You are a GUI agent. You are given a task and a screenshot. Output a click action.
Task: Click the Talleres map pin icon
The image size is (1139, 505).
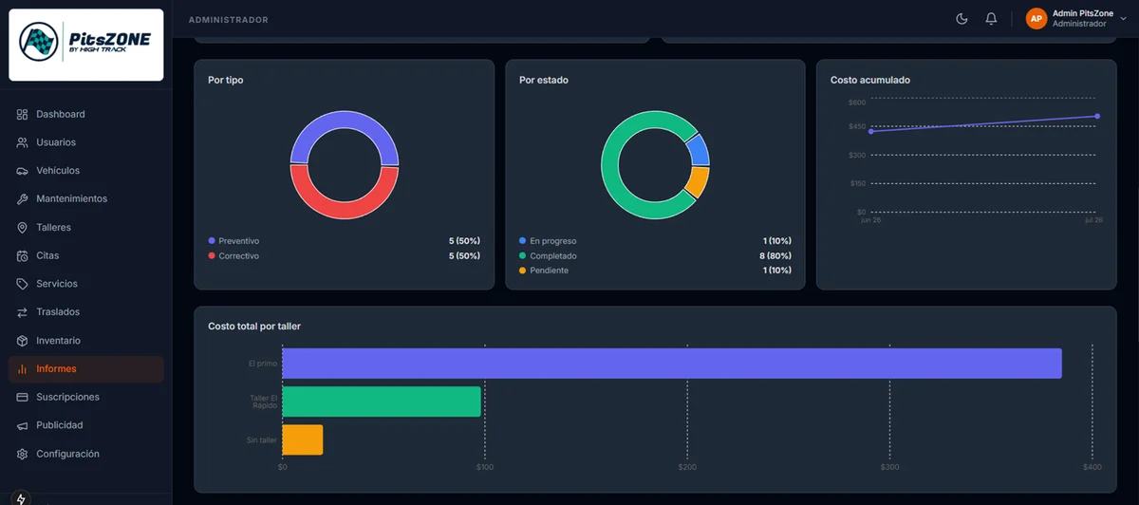coord(22,228)
